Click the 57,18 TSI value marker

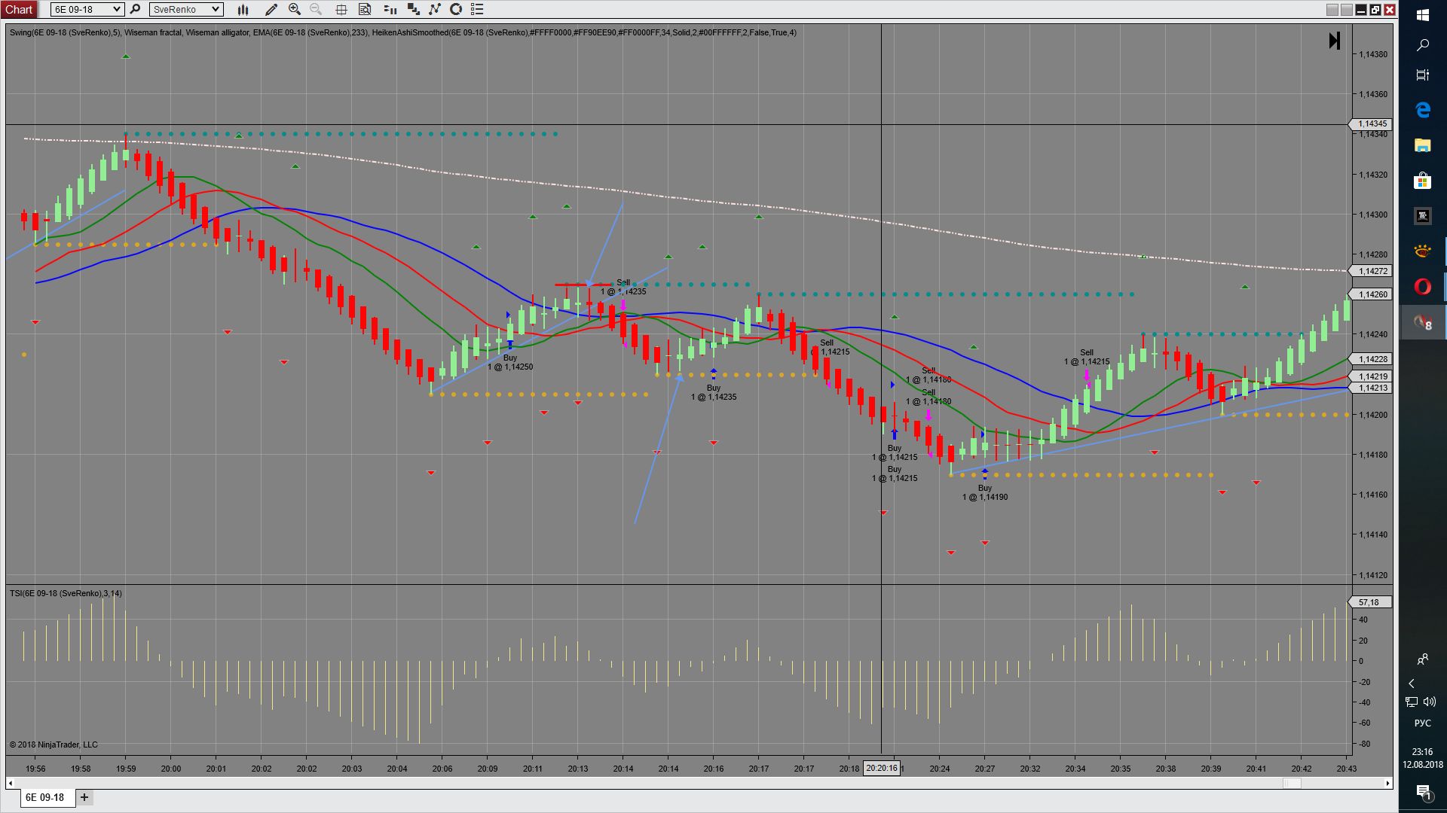1370,602
